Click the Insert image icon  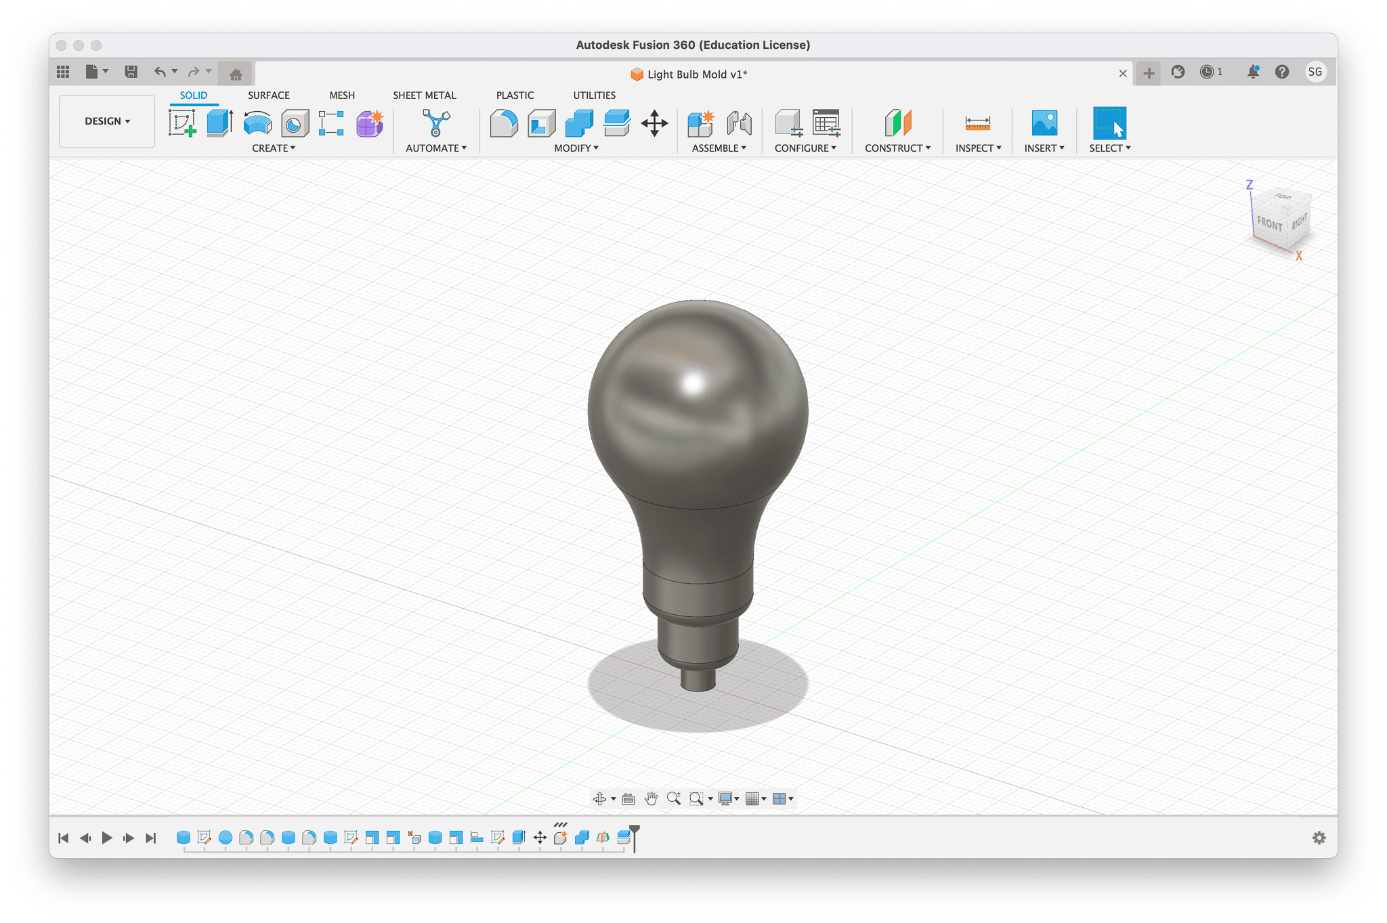click(1044, 123)
